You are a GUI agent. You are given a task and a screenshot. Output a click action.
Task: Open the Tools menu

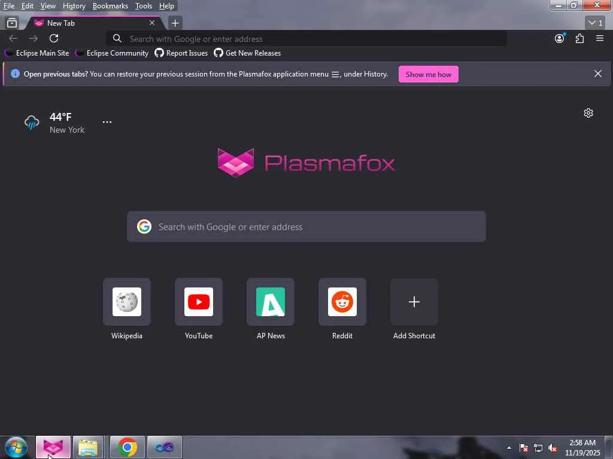tap(144, 6)
